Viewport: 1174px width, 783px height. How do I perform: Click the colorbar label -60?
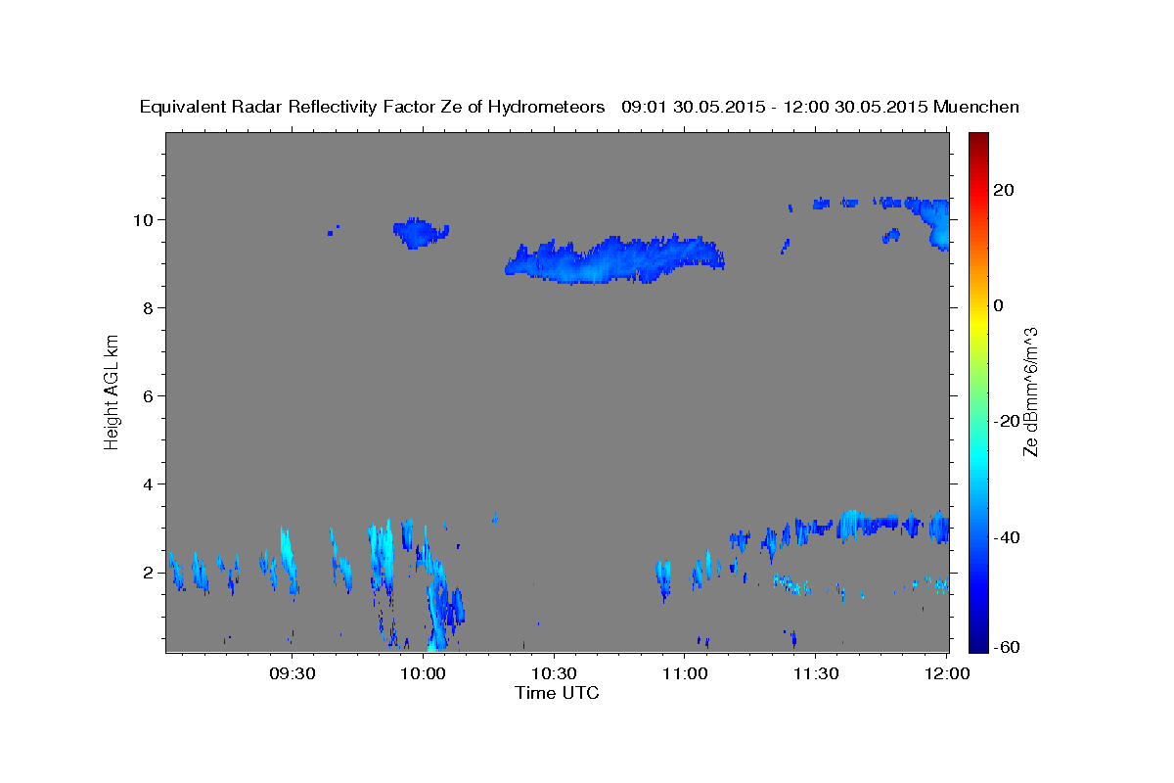pyautogui.click(x=1007, y=647)
